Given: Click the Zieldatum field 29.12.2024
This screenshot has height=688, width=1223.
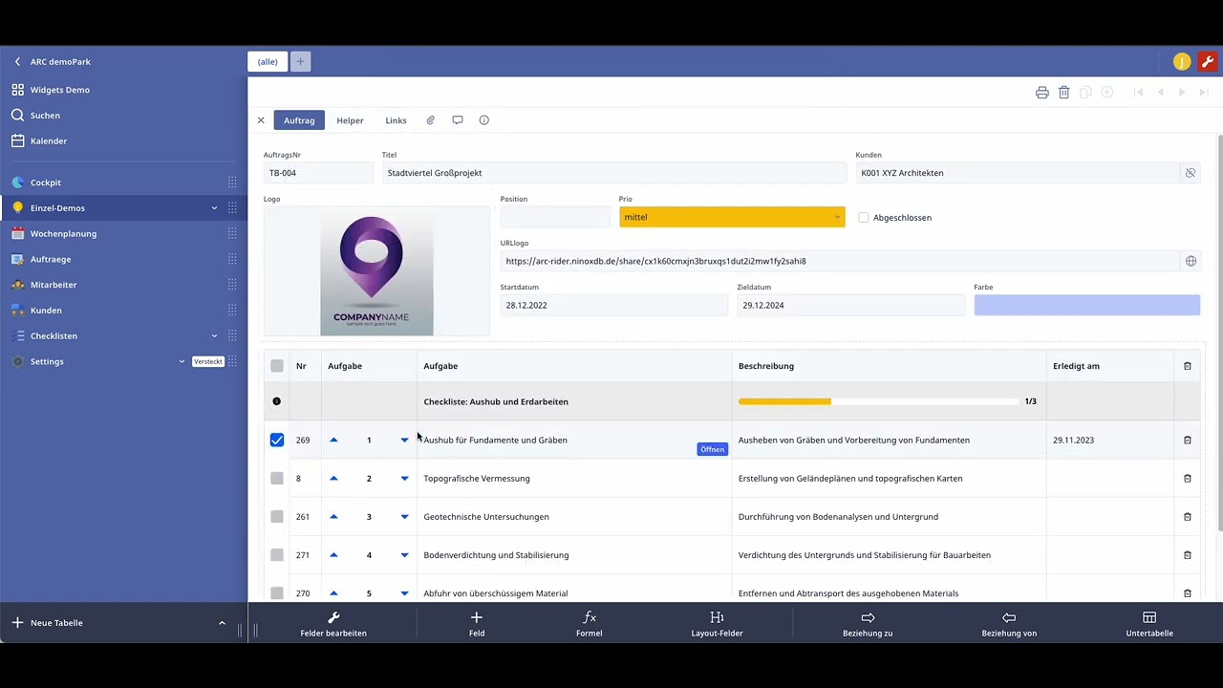Looking at the screenshot, I should click(850, 305).
